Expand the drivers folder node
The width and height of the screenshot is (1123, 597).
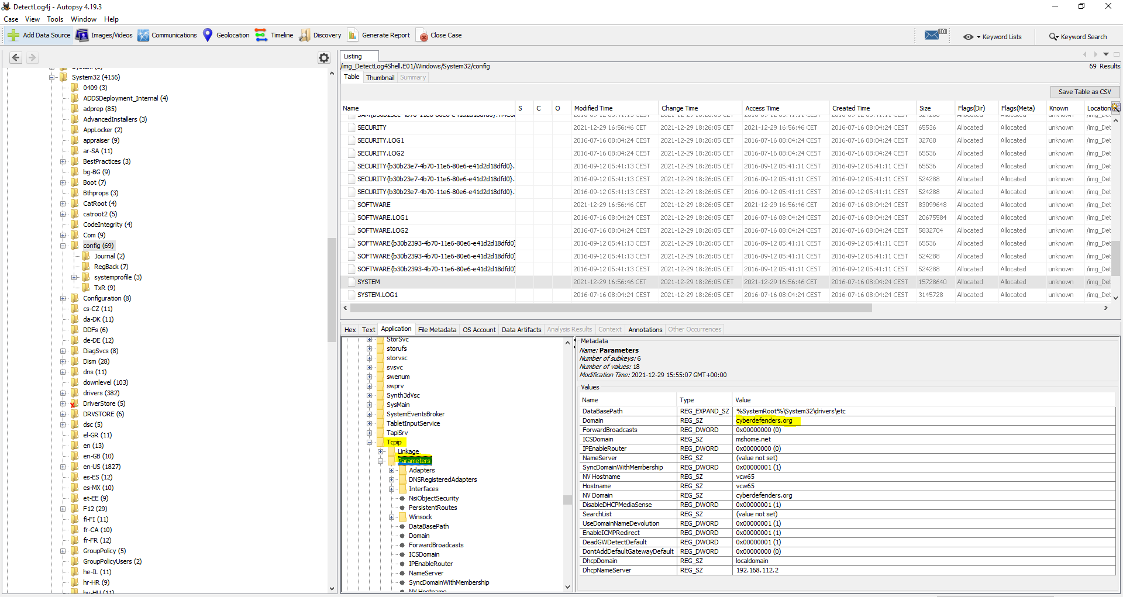click(63, 393)
